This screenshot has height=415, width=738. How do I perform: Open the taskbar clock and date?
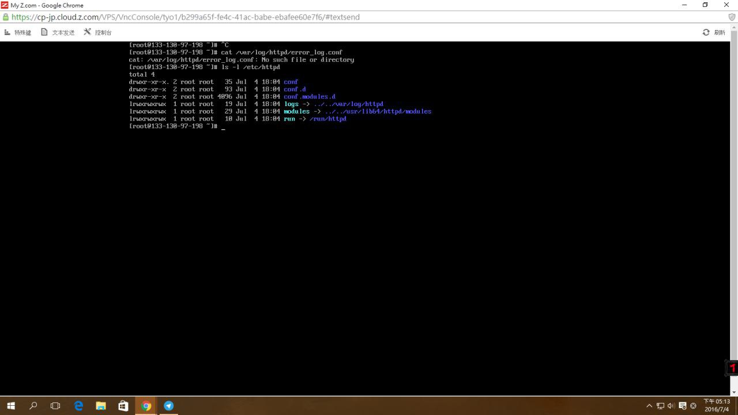tap(717, 406)
